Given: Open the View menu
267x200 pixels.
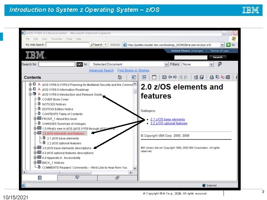Looking at the screenshot, I should (x=44, y=39).
